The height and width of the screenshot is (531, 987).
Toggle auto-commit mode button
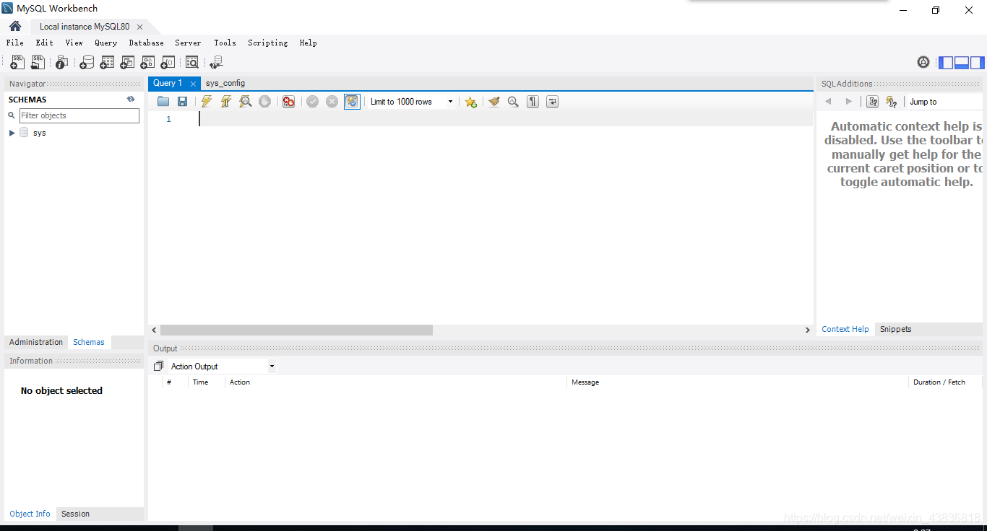[352, 102]
